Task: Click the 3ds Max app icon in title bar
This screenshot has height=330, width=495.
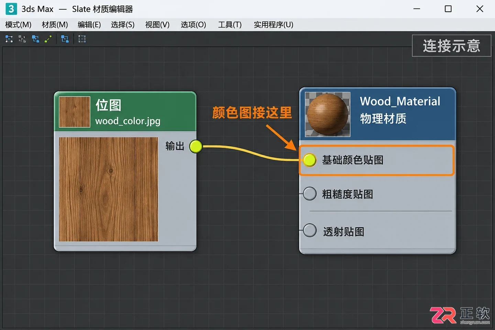Action: pyautogui.click(x=11, y=9)
